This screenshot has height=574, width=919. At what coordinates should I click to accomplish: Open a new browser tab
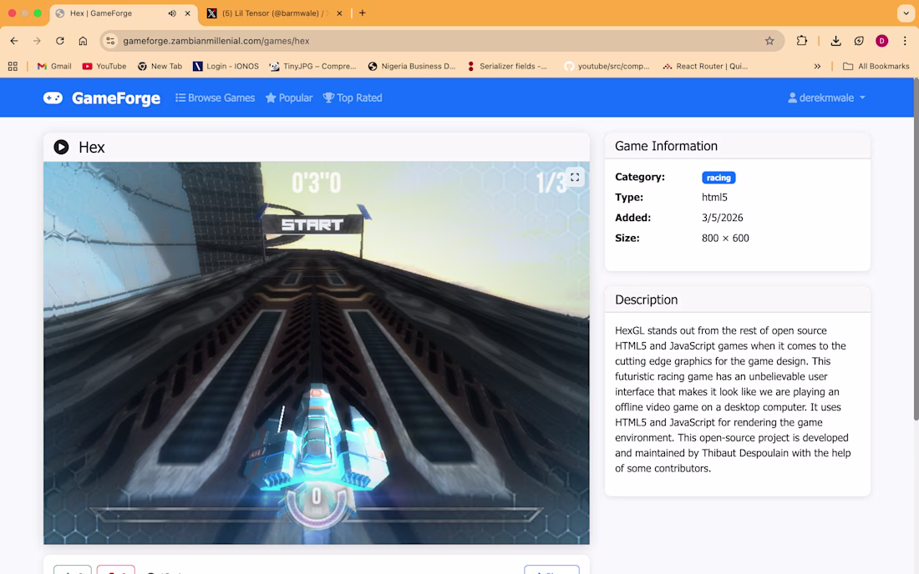tap(363, 13)
